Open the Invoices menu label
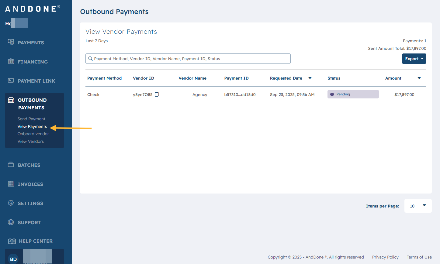The height and width of the screenshot is (264, 440). point(30,184)
